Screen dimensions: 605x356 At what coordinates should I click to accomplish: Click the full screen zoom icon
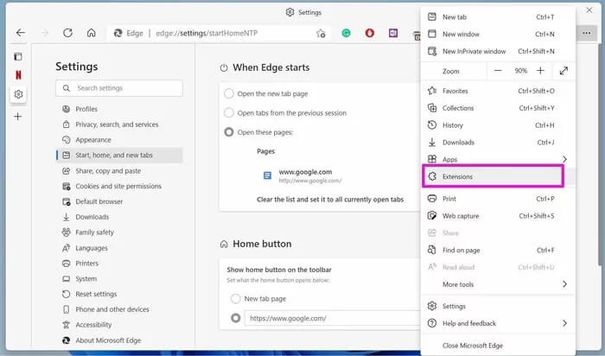coord(564,71)
